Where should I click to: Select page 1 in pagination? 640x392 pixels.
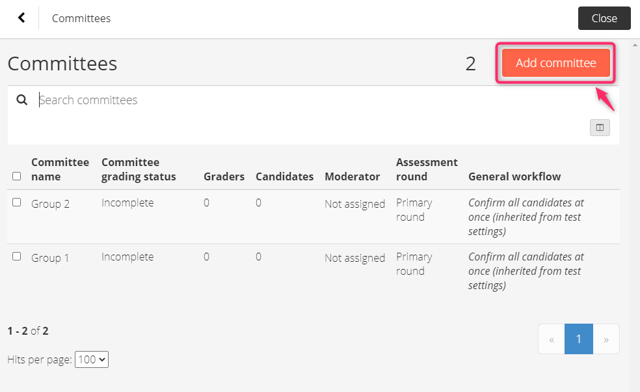(578, 339)
